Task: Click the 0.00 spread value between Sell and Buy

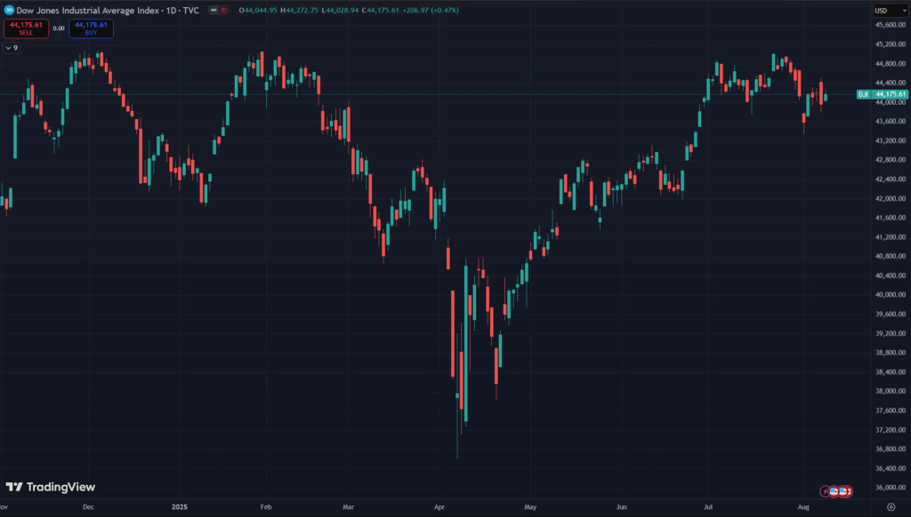Action: [60, 28]
